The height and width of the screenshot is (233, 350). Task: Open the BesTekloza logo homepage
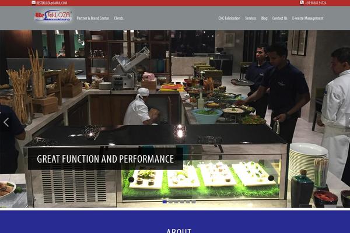53,16
